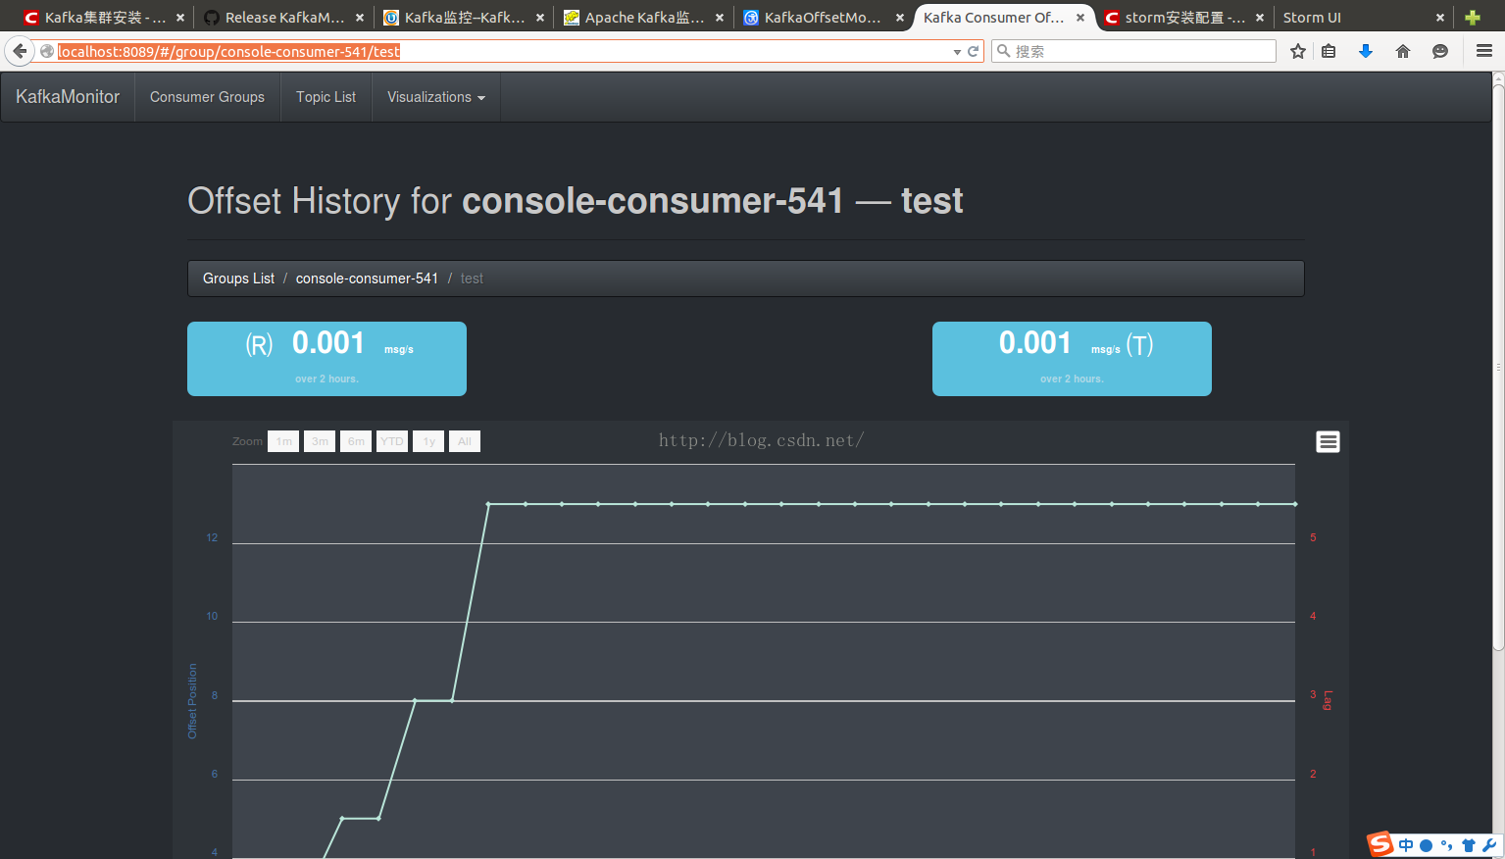
Task: Open the Topic List page
Action: [326, 97]
